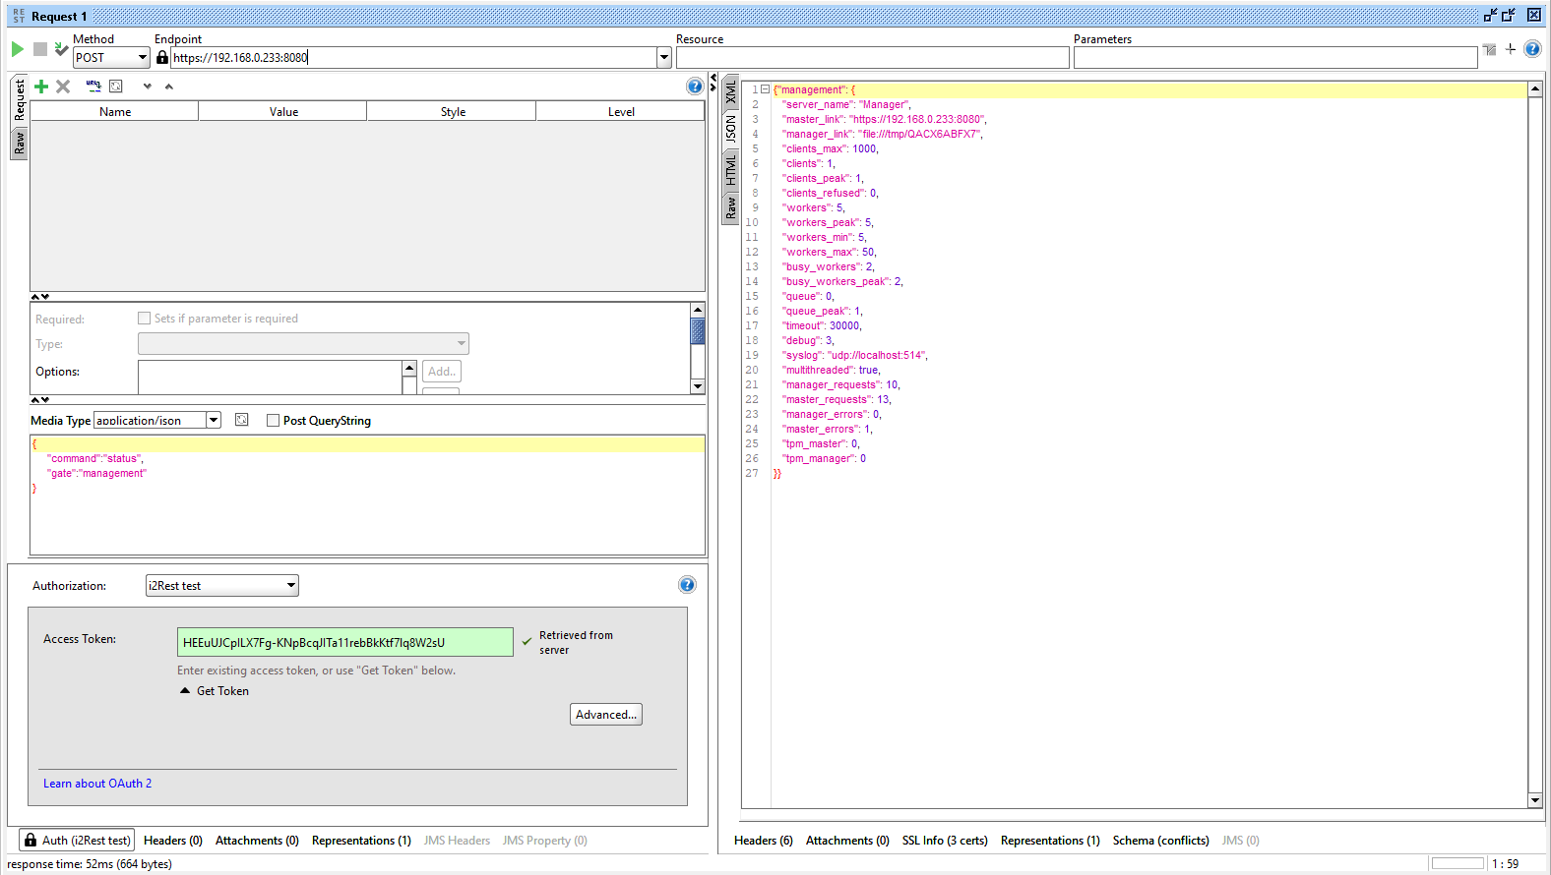Collapse the management JSON node

point(765,89)
